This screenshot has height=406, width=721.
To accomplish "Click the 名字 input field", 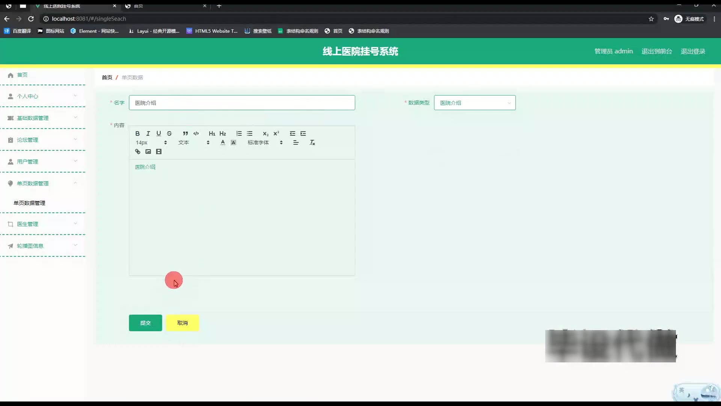I will point(242,103).
